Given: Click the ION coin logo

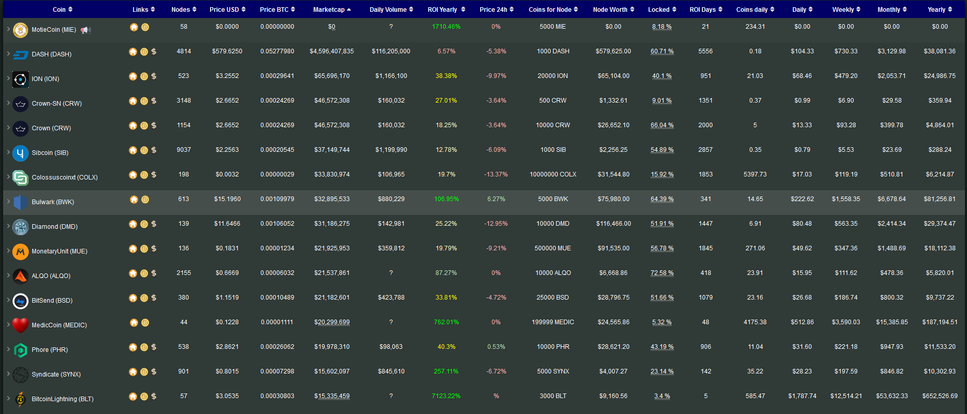Looking at the screenshot, I should point(21,80).
